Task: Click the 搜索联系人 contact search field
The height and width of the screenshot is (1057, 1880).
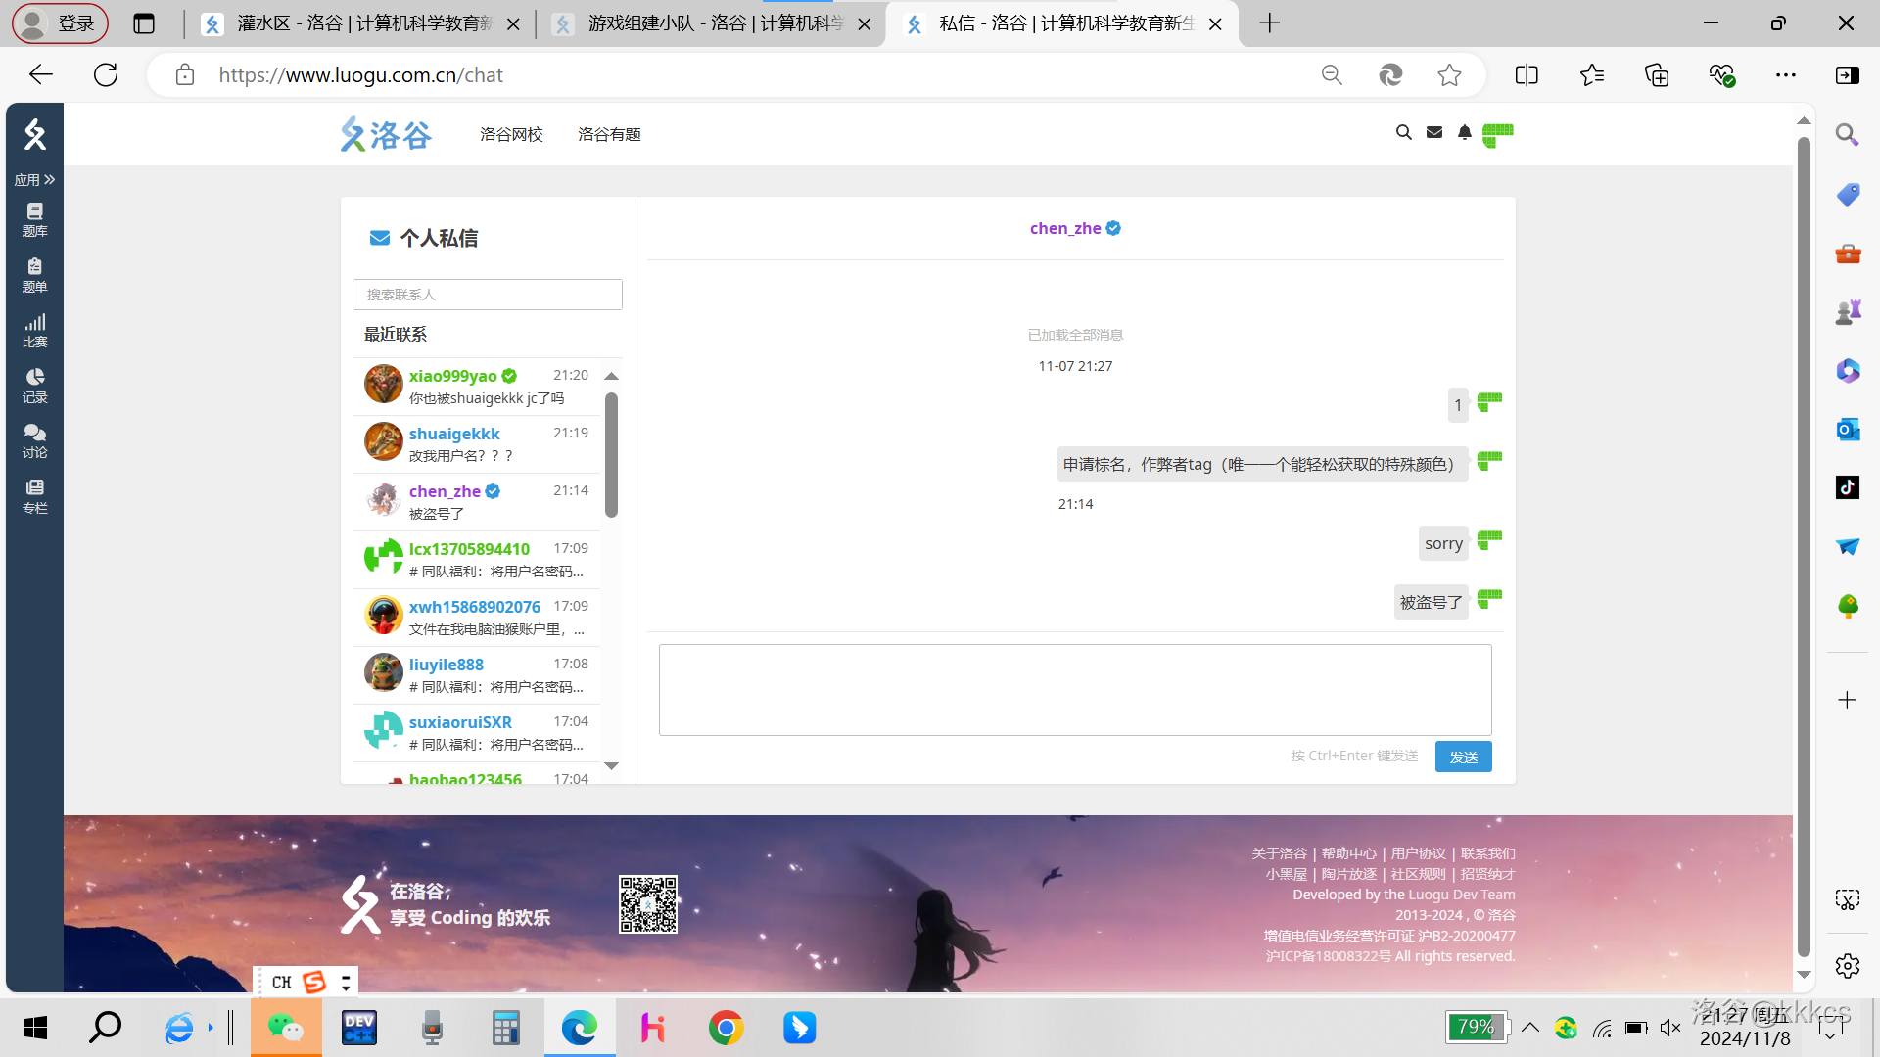Action: point(487,295)
